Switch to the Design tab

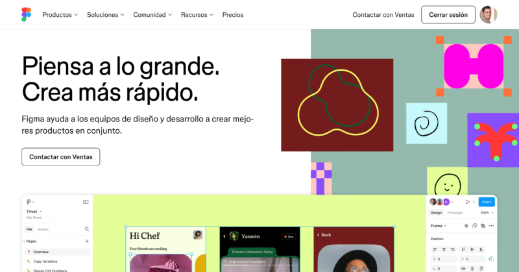[436, 213]
